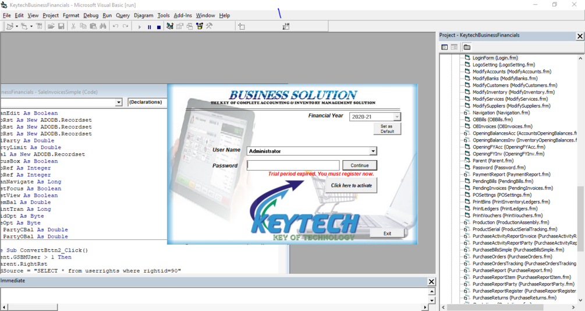Screen dimensions: 585x311
Task: Click the Redo arrow icon
Action: pos(126,26)
